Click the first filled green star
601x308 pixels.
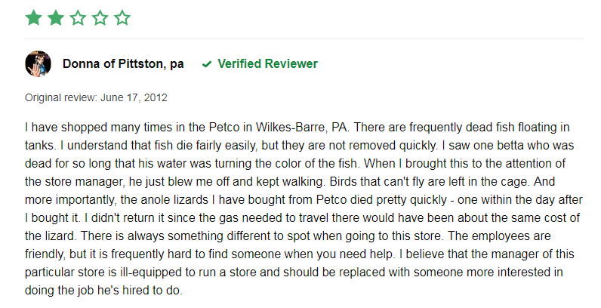(x=34, y=18)
